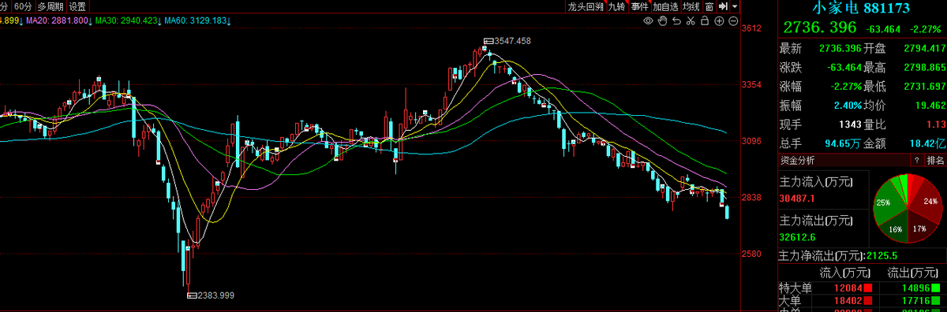This screenshot has width=947, height=312.
Task: Click the arrow-to-bar collapse panel icon
Action: point(722,6)
